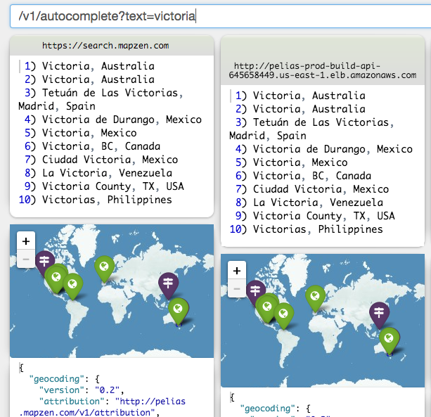Image resolution: width=431 pixels, height=417 pixels.
Task: Zoom out on the right pelias-prod-build map
Action: 237,288
